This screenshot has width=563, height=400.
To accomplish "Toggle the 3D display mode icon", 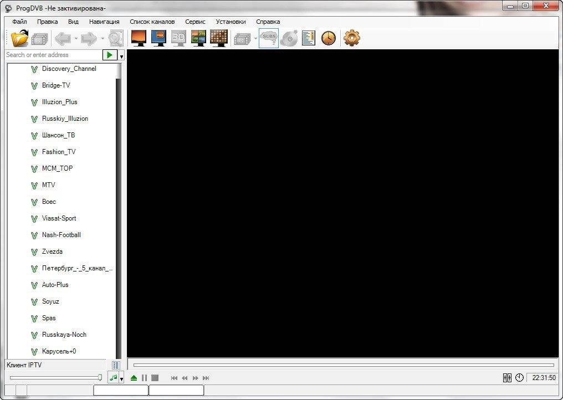I will 178,38.
